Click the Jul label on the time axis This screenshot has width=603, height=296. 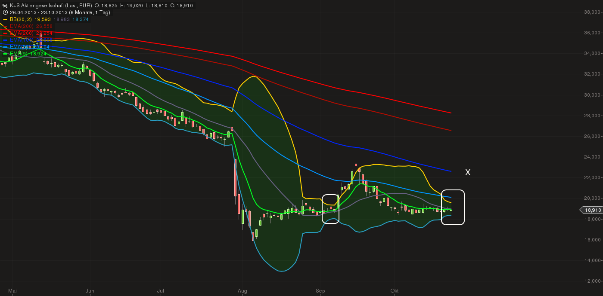click(161, 291)
